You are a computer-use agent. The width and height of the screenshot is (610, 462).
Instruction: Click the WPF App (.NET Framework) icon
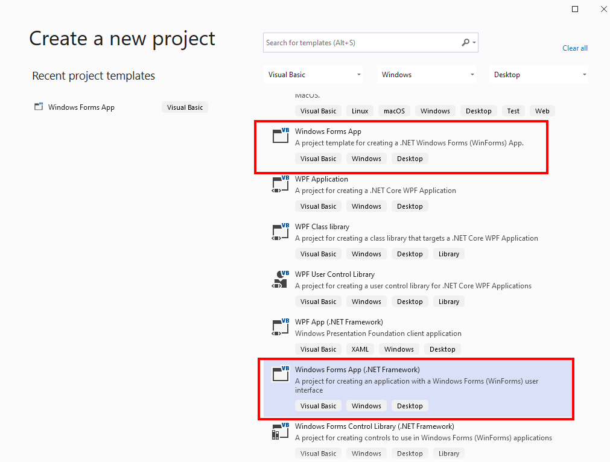click(x=281, y=327)
